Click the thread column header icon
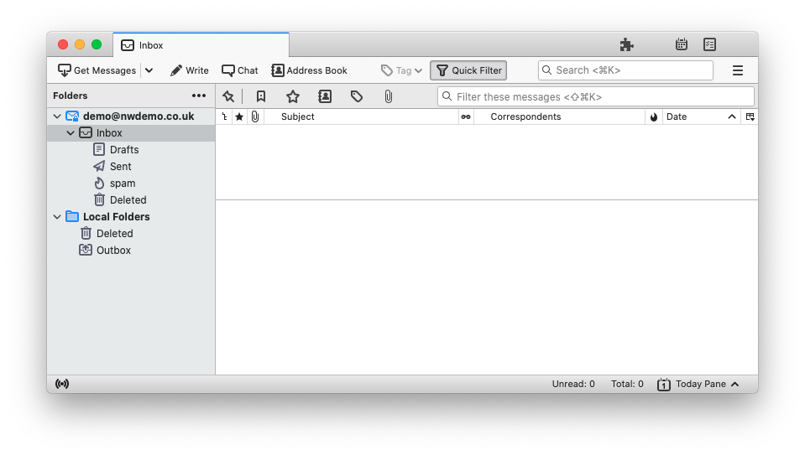The height and width of the screenshot is (455, 805). pyautogui.click(x=224, y=116)
